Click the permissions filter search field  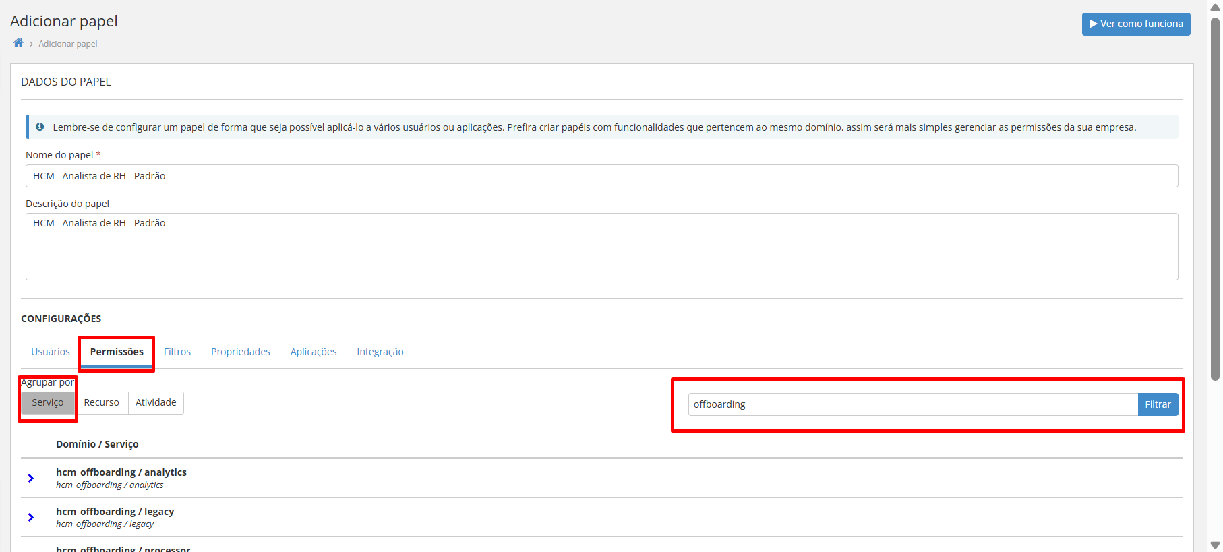pos(913,404)
